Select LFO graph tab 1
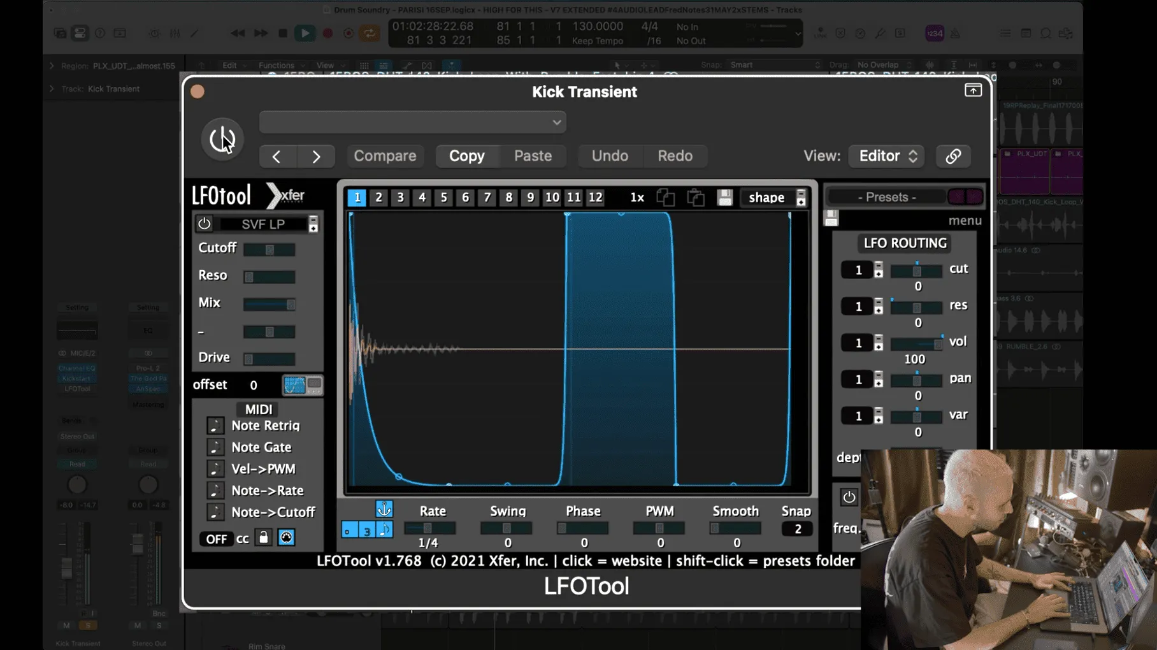This screenshot has height=650, width=1157. pyautogui.click(x=357, y=198)
